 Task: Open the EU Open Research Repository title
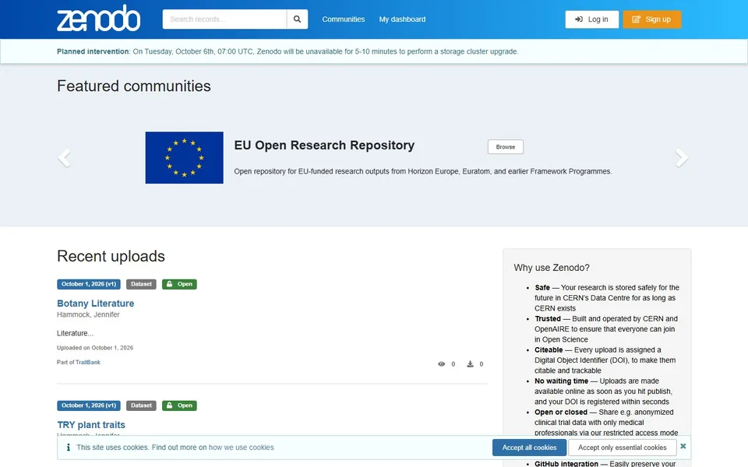324,146
